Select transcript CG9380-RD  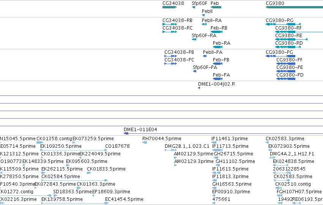288,47
